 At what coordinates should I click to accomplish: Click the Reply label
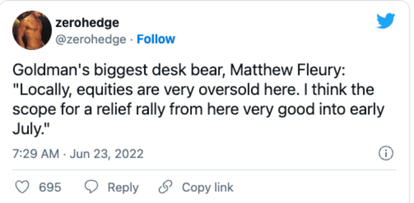point(123,188)
